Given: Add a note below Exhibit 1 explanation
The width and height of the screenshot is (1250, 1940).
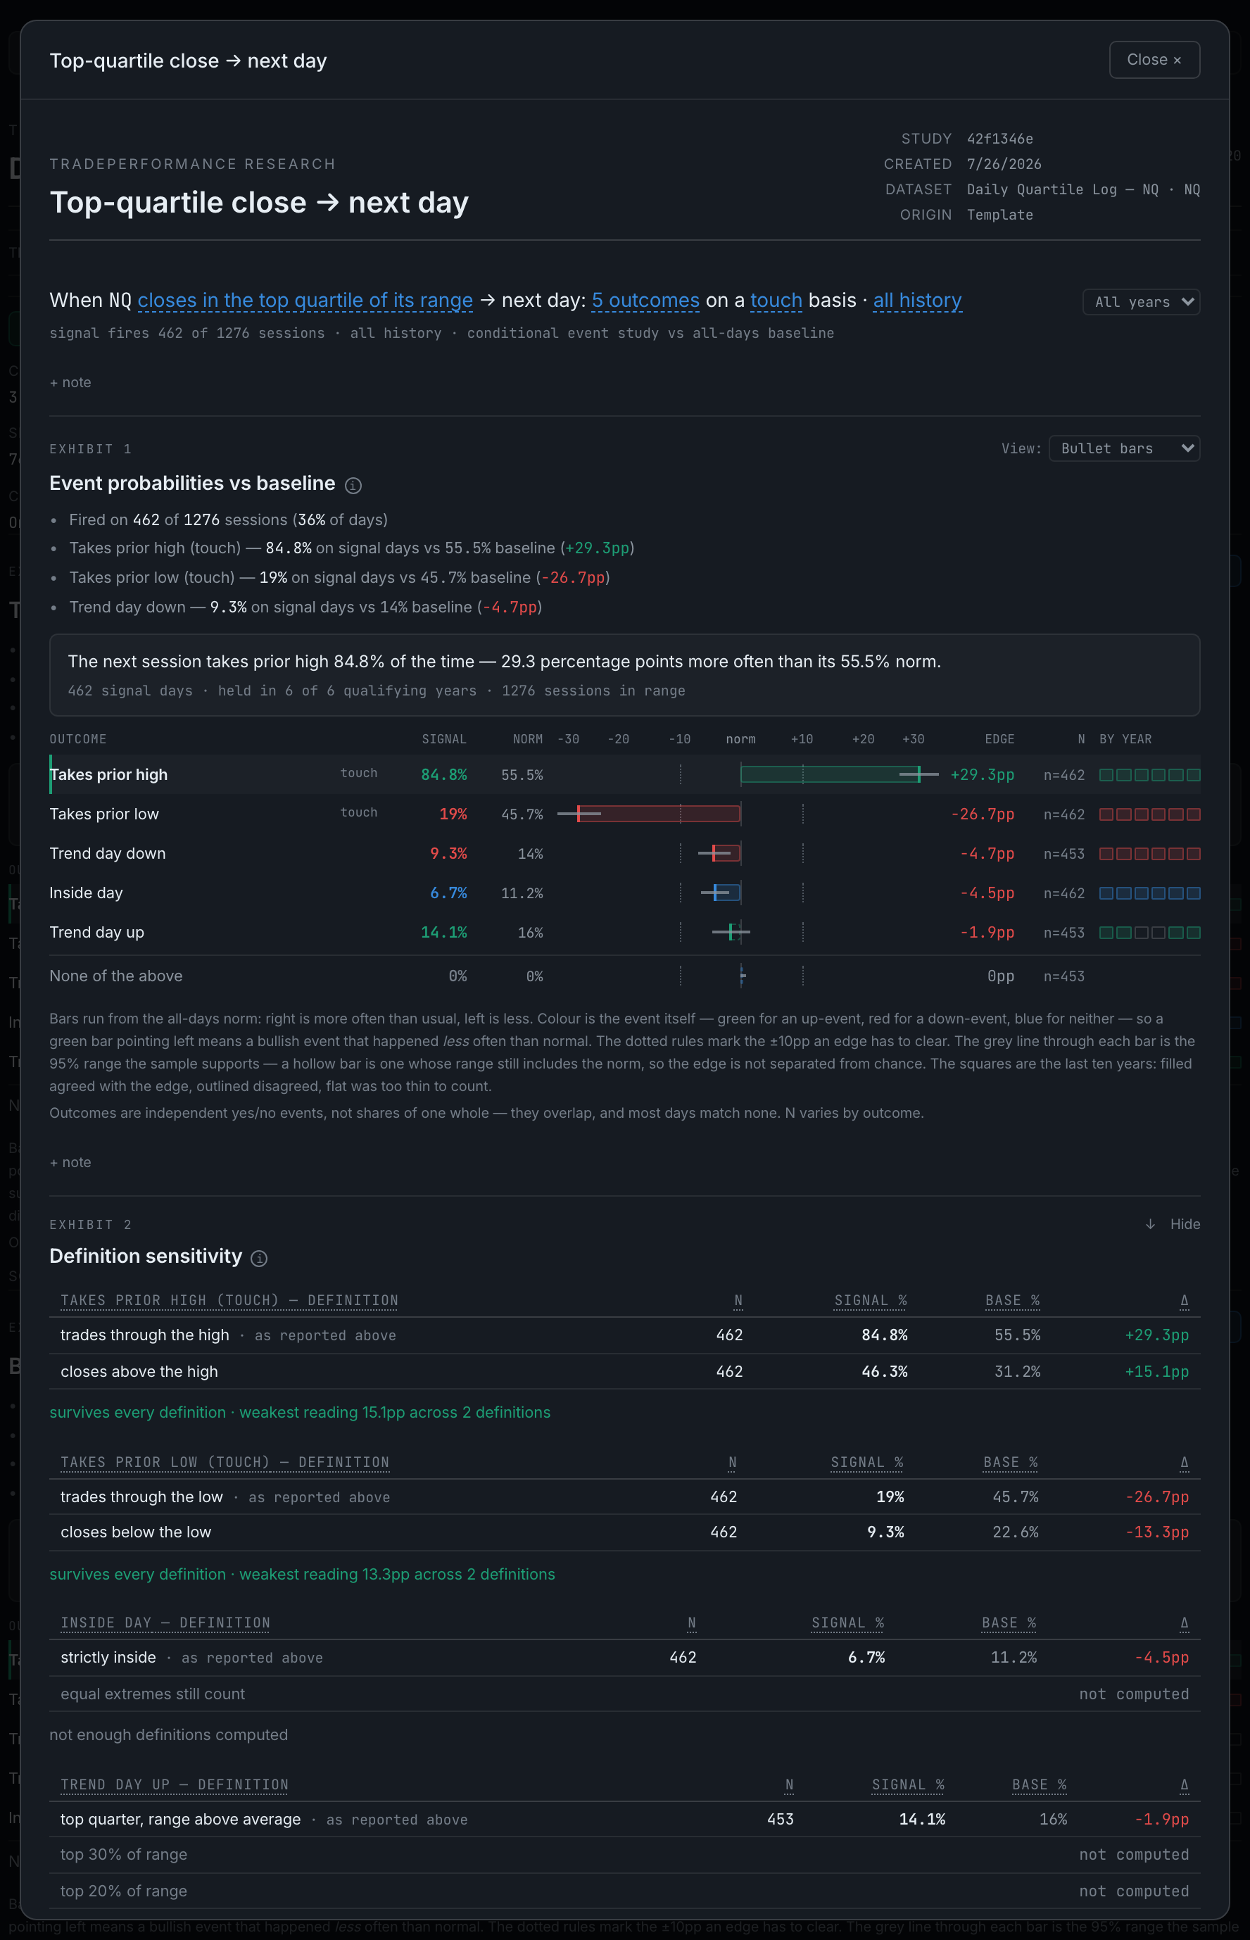Looking at the screenshot, I should [70, 1162].
